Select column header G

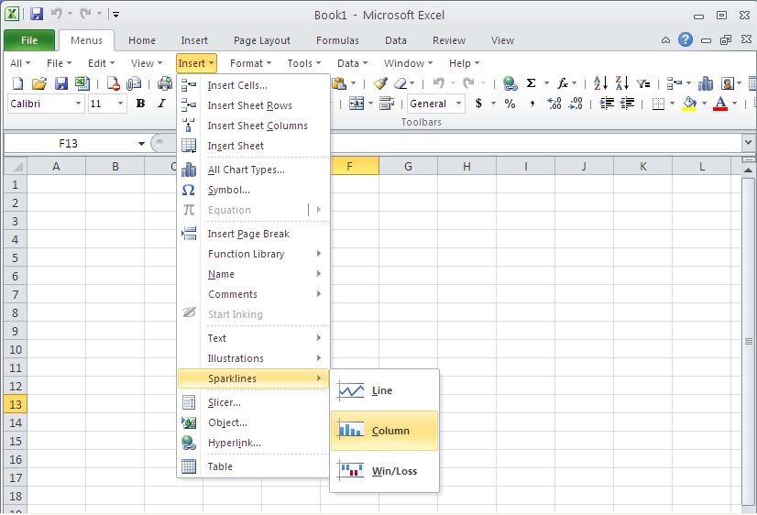pos(408,166)
